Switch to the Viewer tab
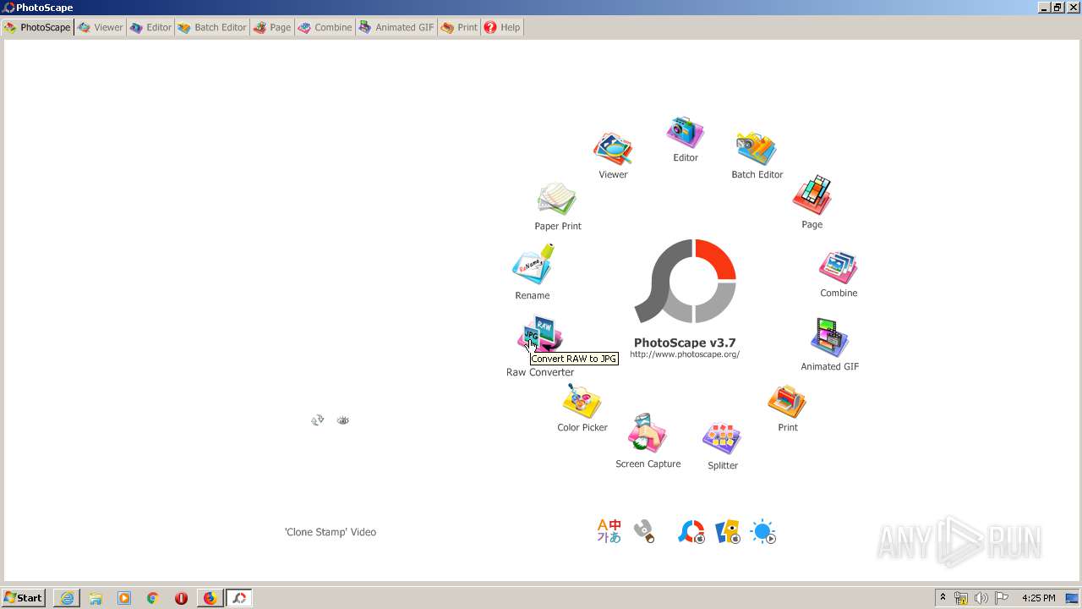This screenshot has height=609, width=1082. [x=101, y=27]
